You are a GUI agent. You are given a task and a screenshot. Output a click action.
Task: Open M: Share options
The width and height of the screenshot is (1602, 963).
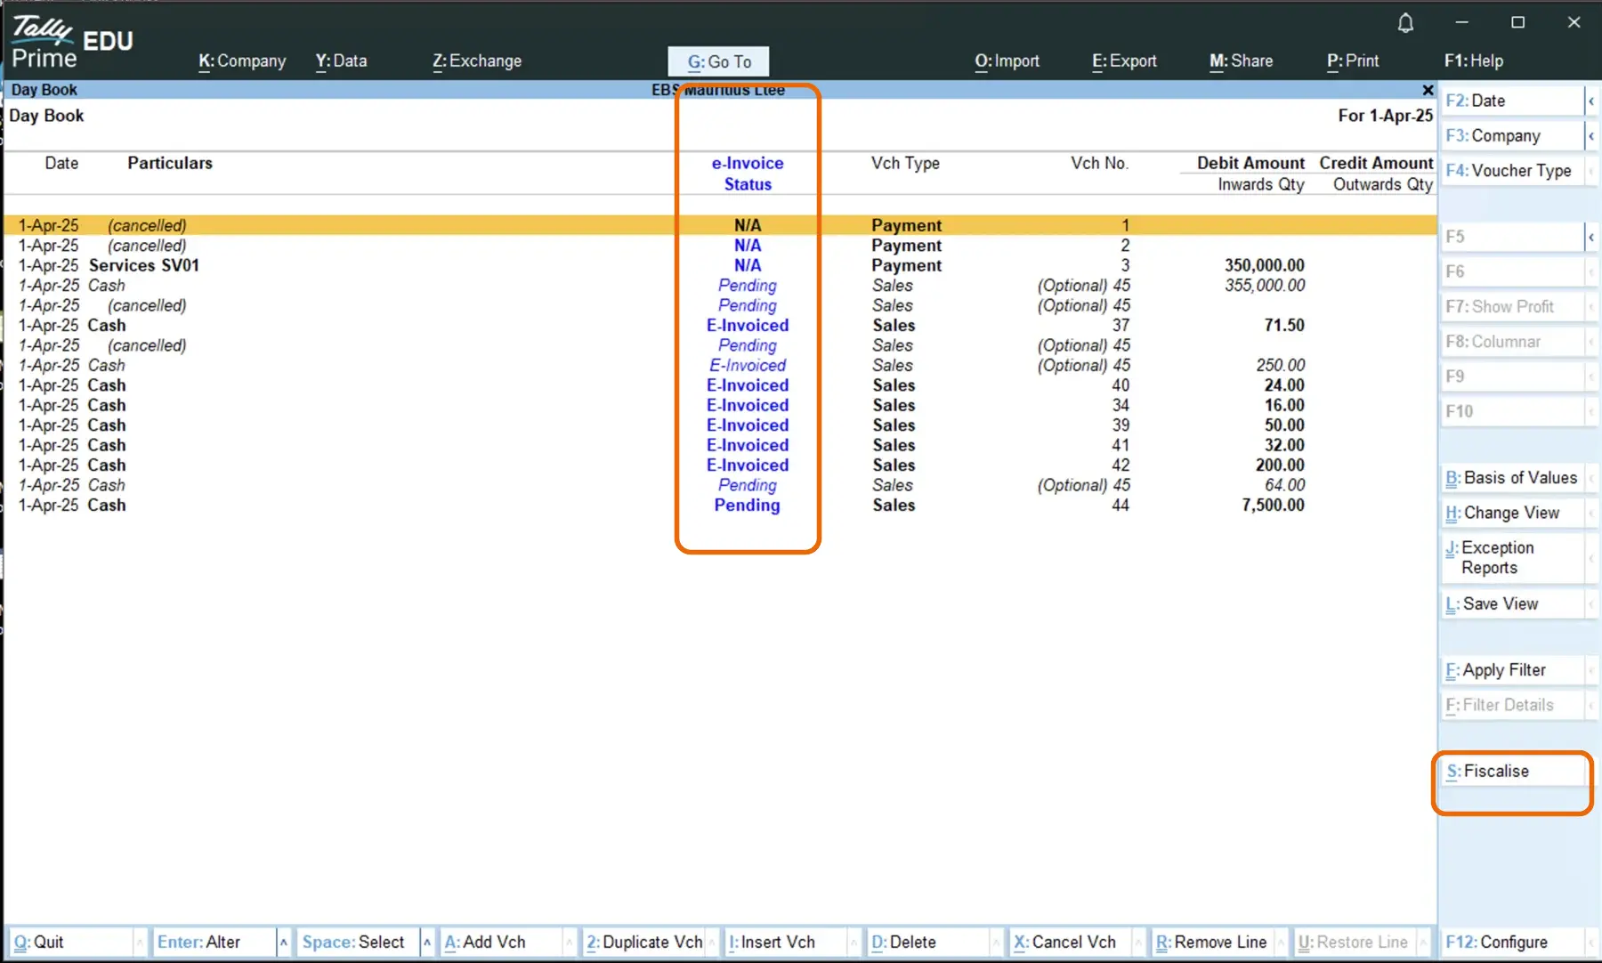tap(1241, 61)
